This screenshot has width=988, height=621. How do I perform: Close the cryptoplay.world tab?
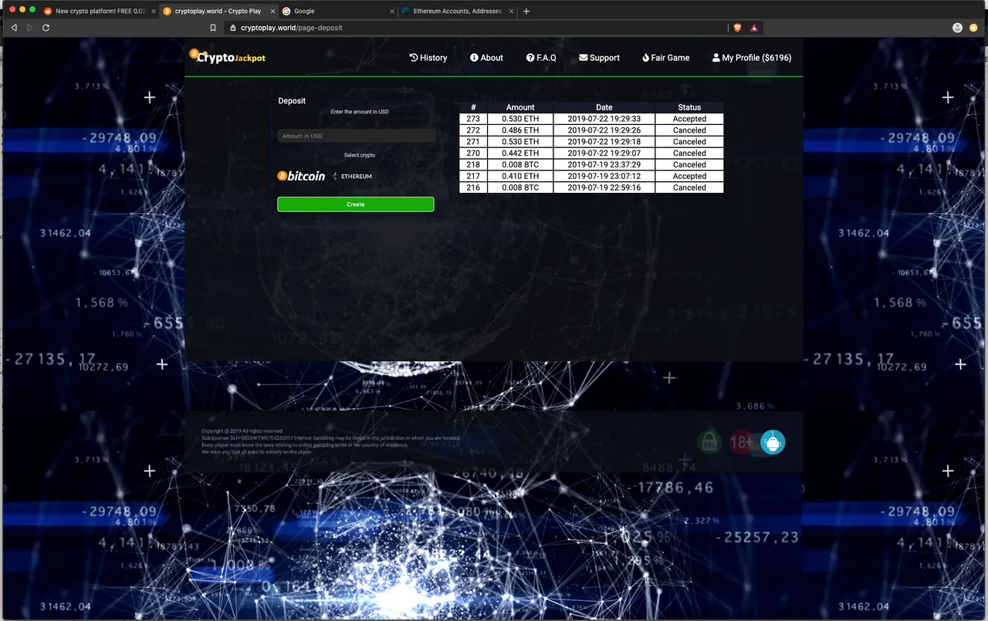click(x=272, y=12)
